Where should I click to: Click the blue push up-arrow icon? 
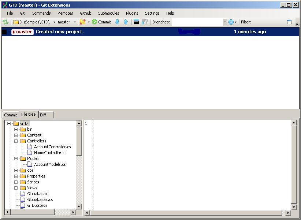click(x=126, y=22)
